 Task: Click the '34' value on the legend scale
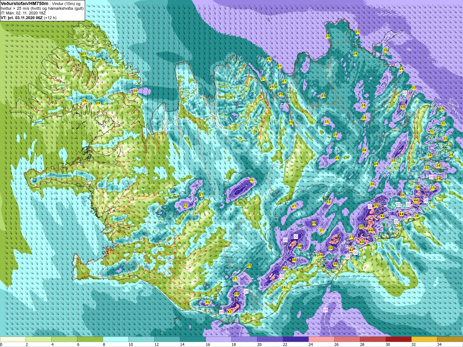(x=439, y=344)
